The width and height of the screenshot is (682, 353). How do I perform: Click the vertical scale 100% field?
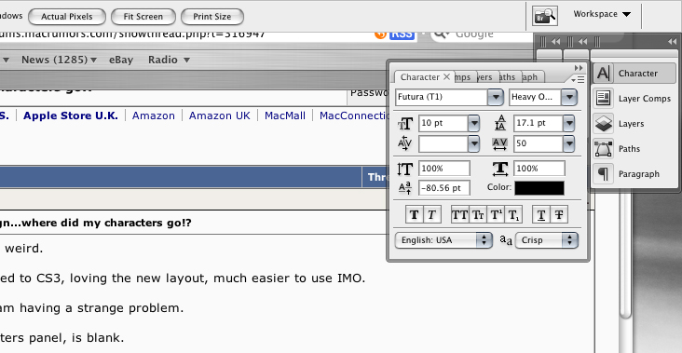tap(444, 169)
